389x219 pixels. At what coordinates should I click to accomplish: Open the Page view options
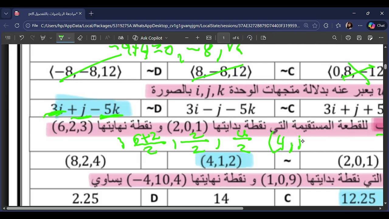pyautogui.click(x=263, y=38)
